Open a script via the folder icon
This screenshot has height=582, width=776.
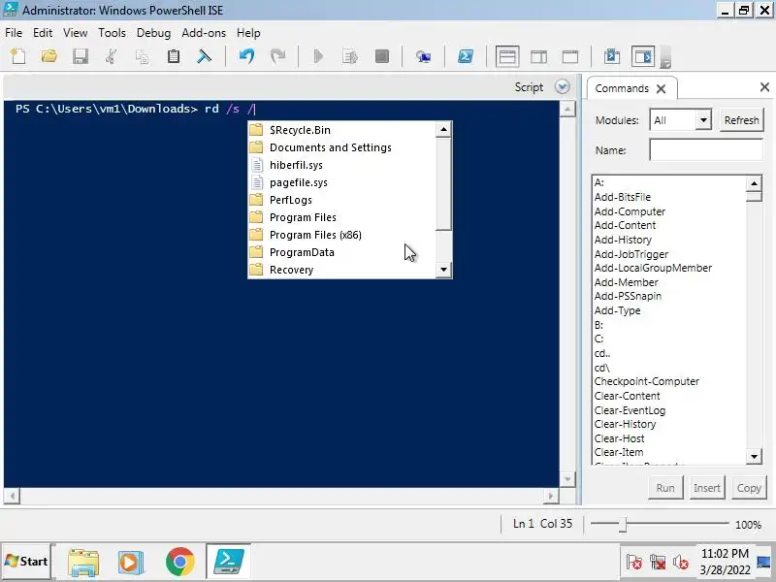49,56
